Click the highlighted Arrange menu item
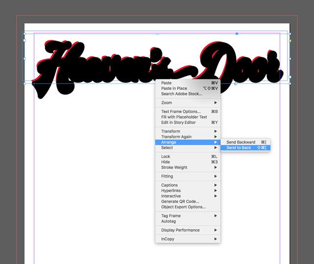The height and width of the screenshot is (264, 314). 188,142
